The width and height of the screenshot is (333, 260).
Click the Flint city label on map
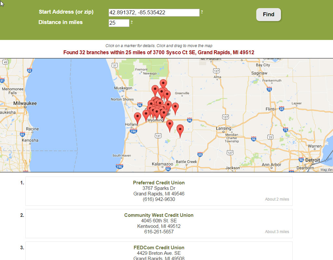pyautogui.click(x=270, y=109)
